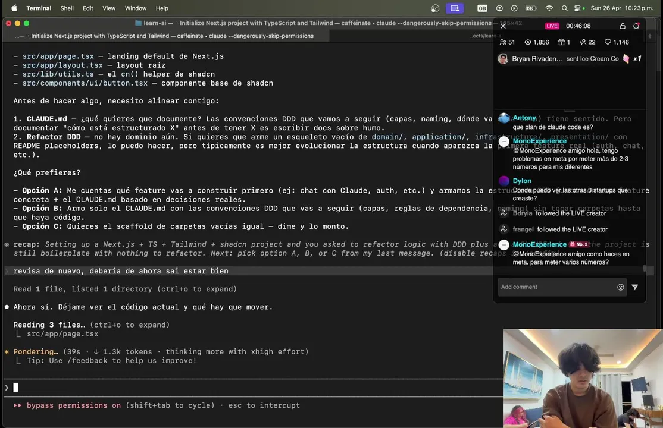Image resolution: width=663 pixels, height=428 pixels.
Task: Click the 'Pondering…' status text
Action: point(36,352)
